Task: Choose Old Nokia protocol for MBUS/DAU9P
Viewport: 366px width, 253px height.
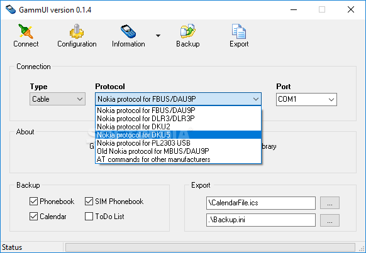Action: click(178, 151)
